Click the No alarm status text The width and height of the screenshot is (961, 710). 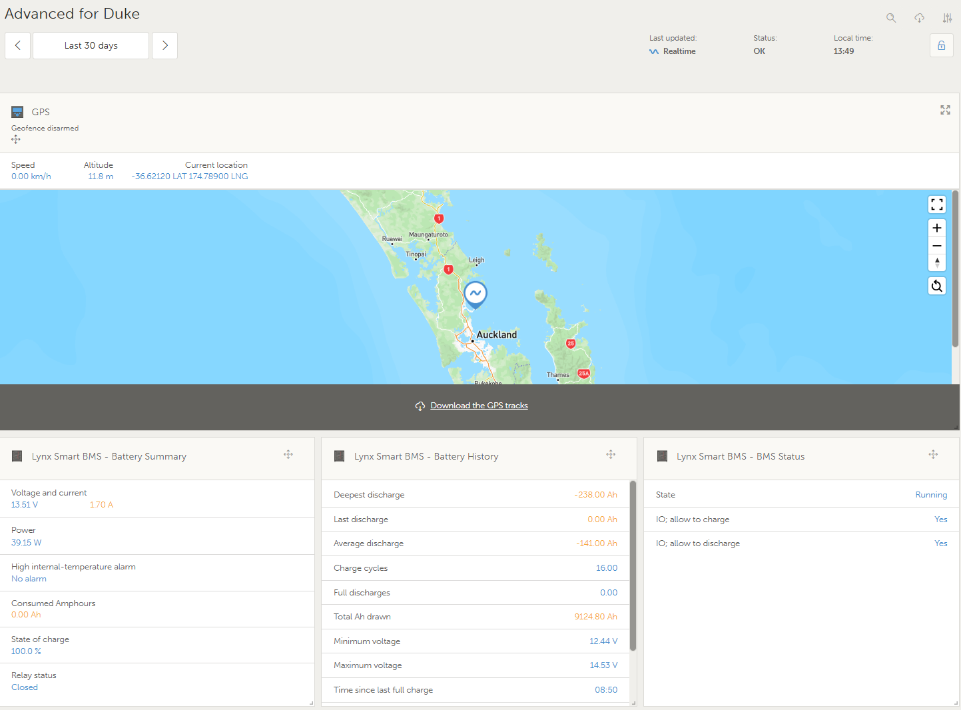pos(29,579)
